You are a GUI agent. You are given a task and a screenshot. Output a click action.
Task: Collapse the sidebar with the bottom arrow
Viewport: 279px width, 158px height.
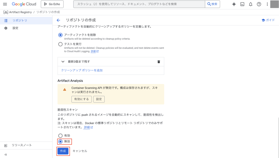pos(6,154)
